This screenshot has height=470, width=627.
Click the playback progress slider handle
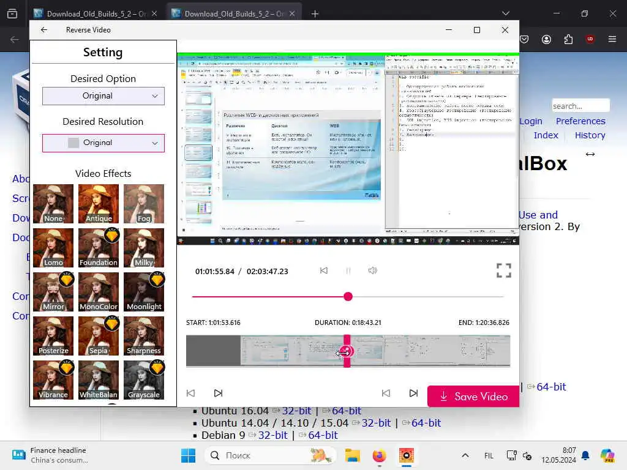coord(348,297)
